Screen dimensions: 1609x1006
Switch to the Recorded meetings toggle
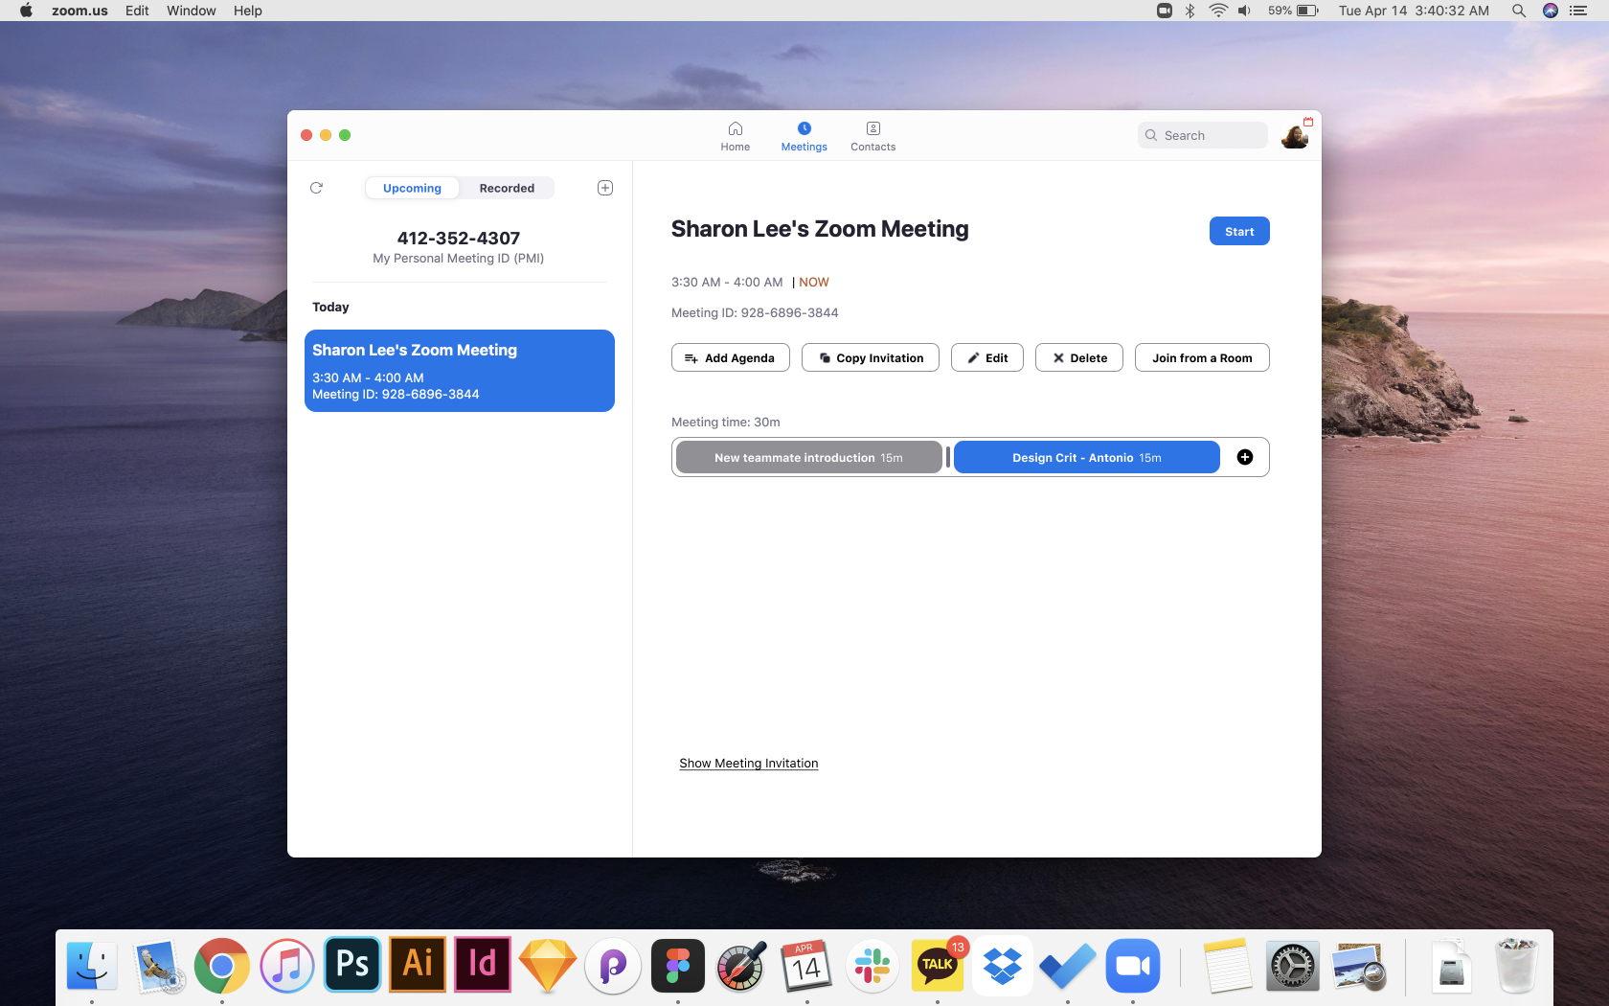507,188
